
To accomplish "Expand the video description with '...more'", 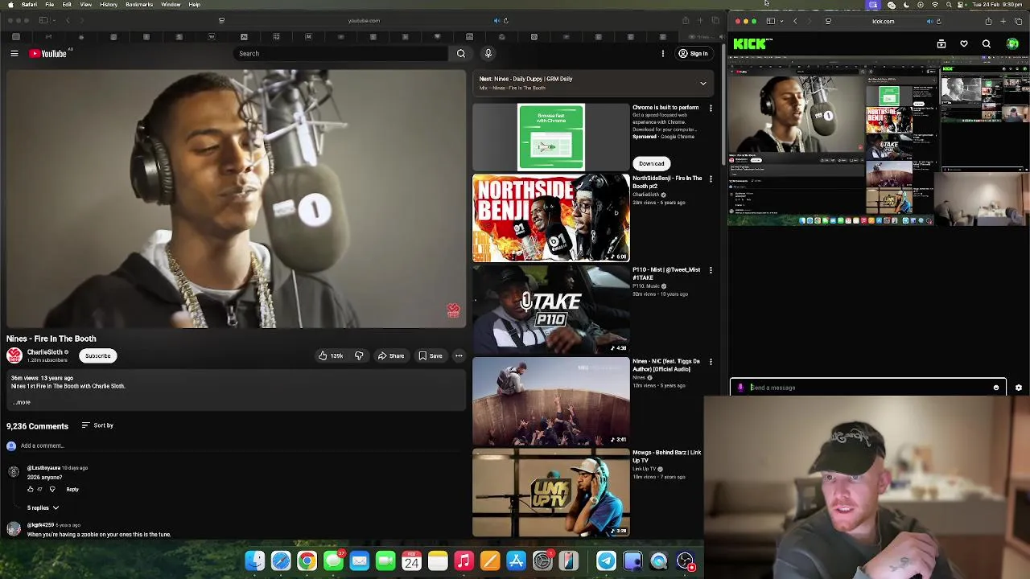I will (x=22, y=402).
